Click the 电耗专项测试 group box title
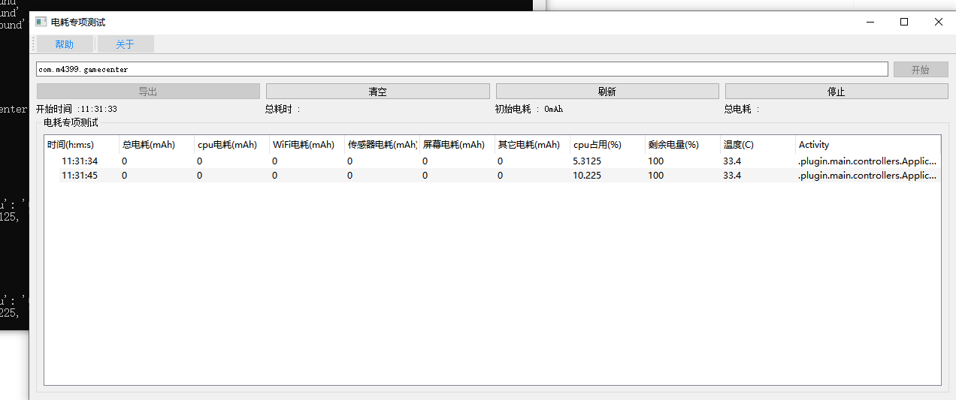 click(71, 122)
